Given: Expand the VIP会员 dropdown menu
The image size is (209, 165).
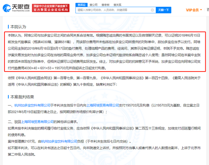Looking at the screenshot, I should tap(194, 10).
